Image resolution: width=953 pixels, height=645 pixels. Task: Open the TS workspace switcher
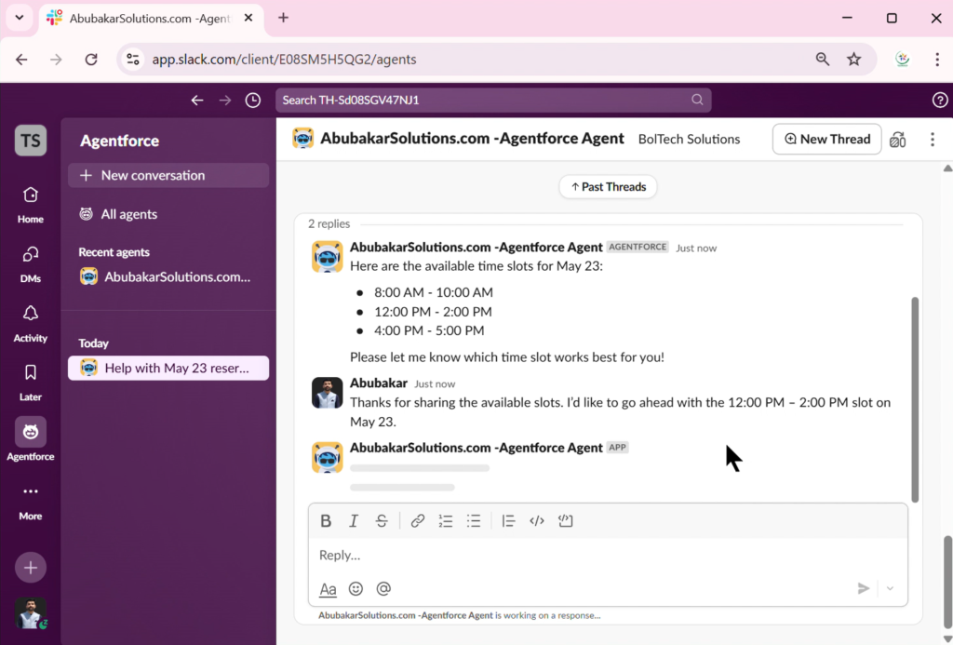31,141
